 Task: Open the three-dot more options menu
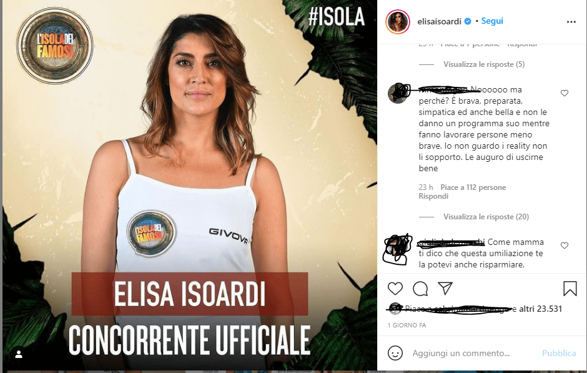point(571,22)
